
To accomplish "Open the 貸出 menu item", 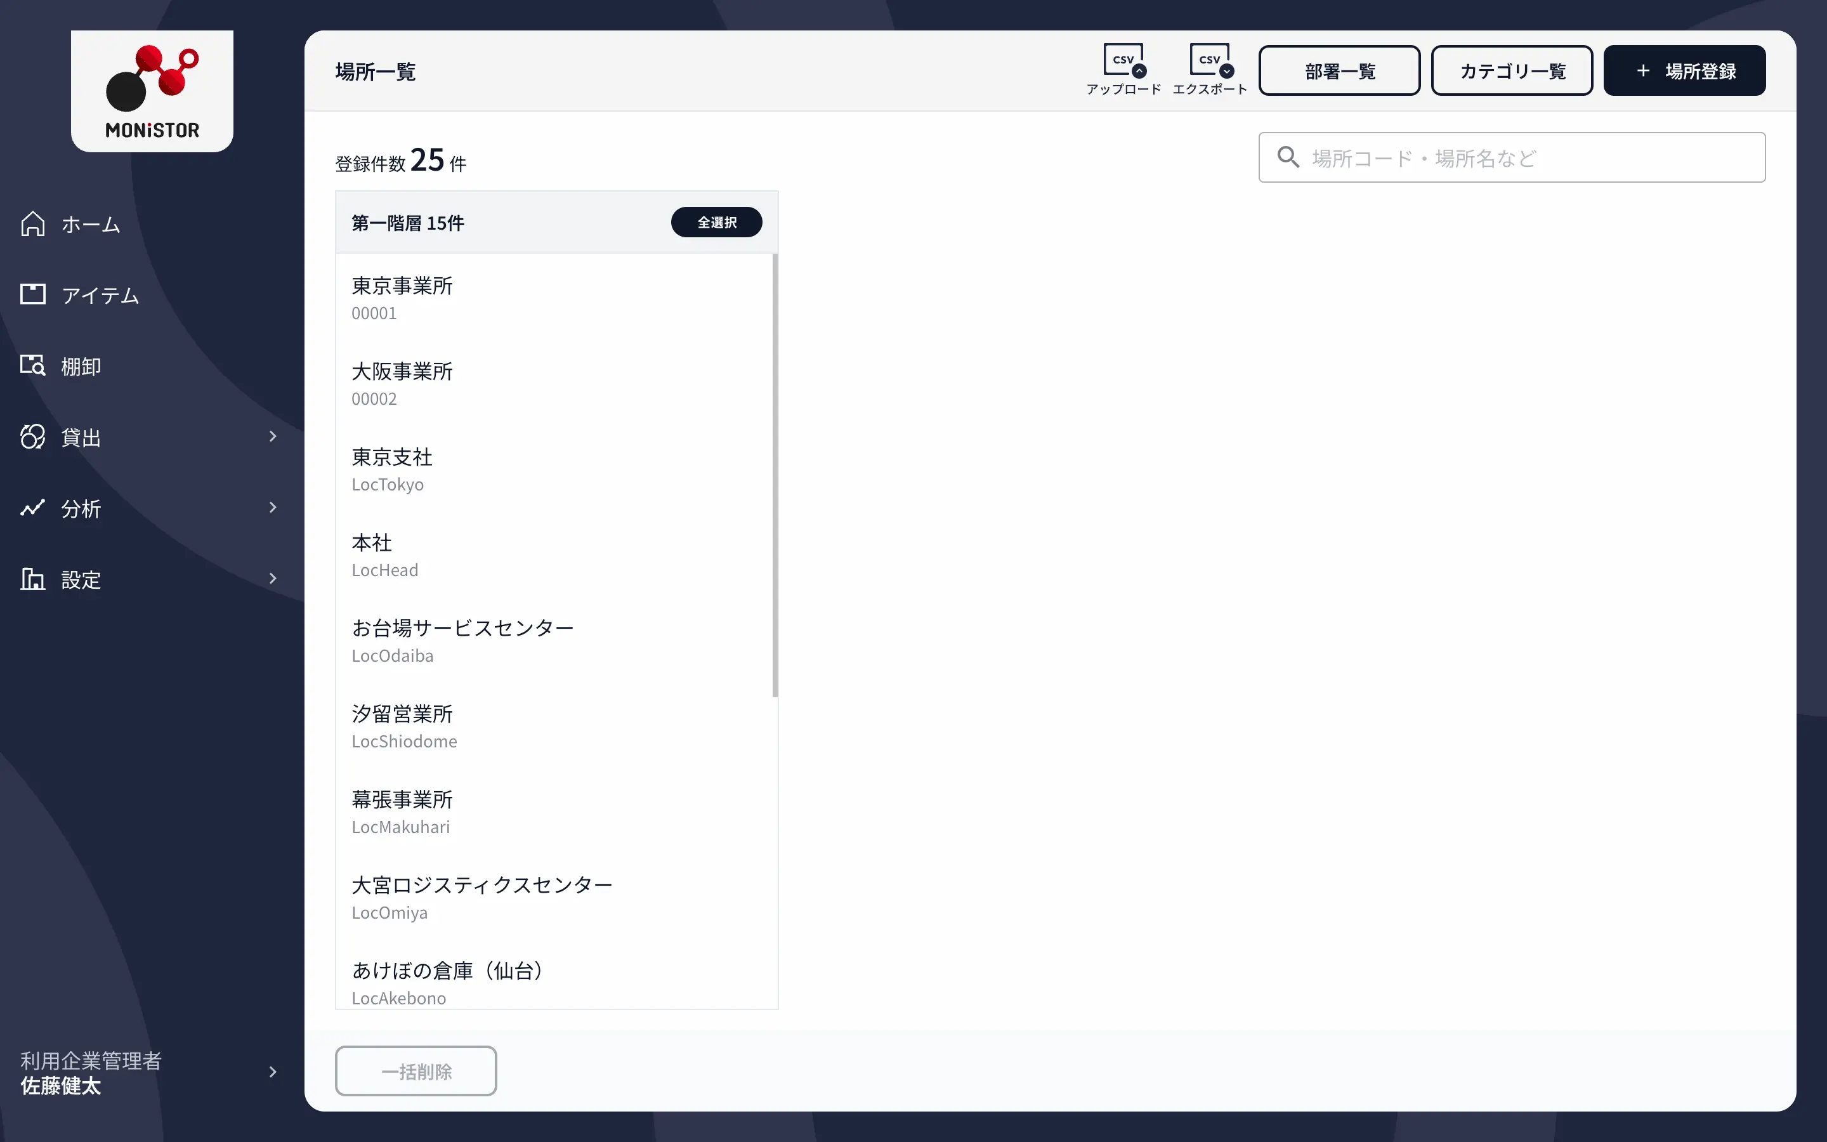I will 151,436.
